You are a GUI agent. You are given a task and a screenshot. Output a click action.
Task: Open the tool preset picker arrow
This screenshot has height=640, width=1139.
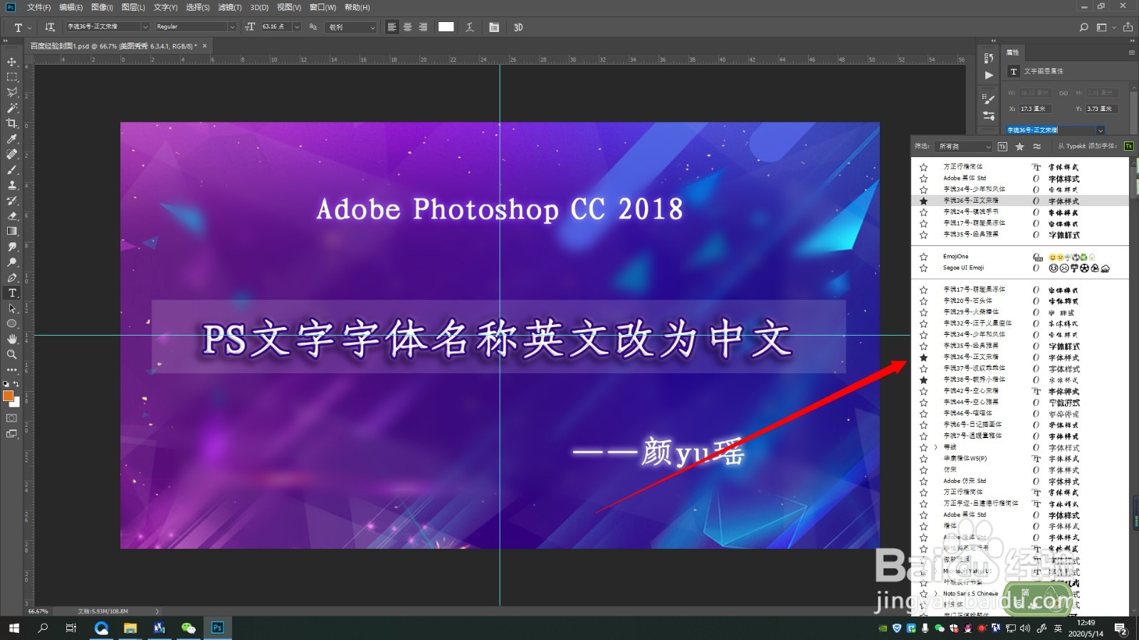[x=29, y=27]
